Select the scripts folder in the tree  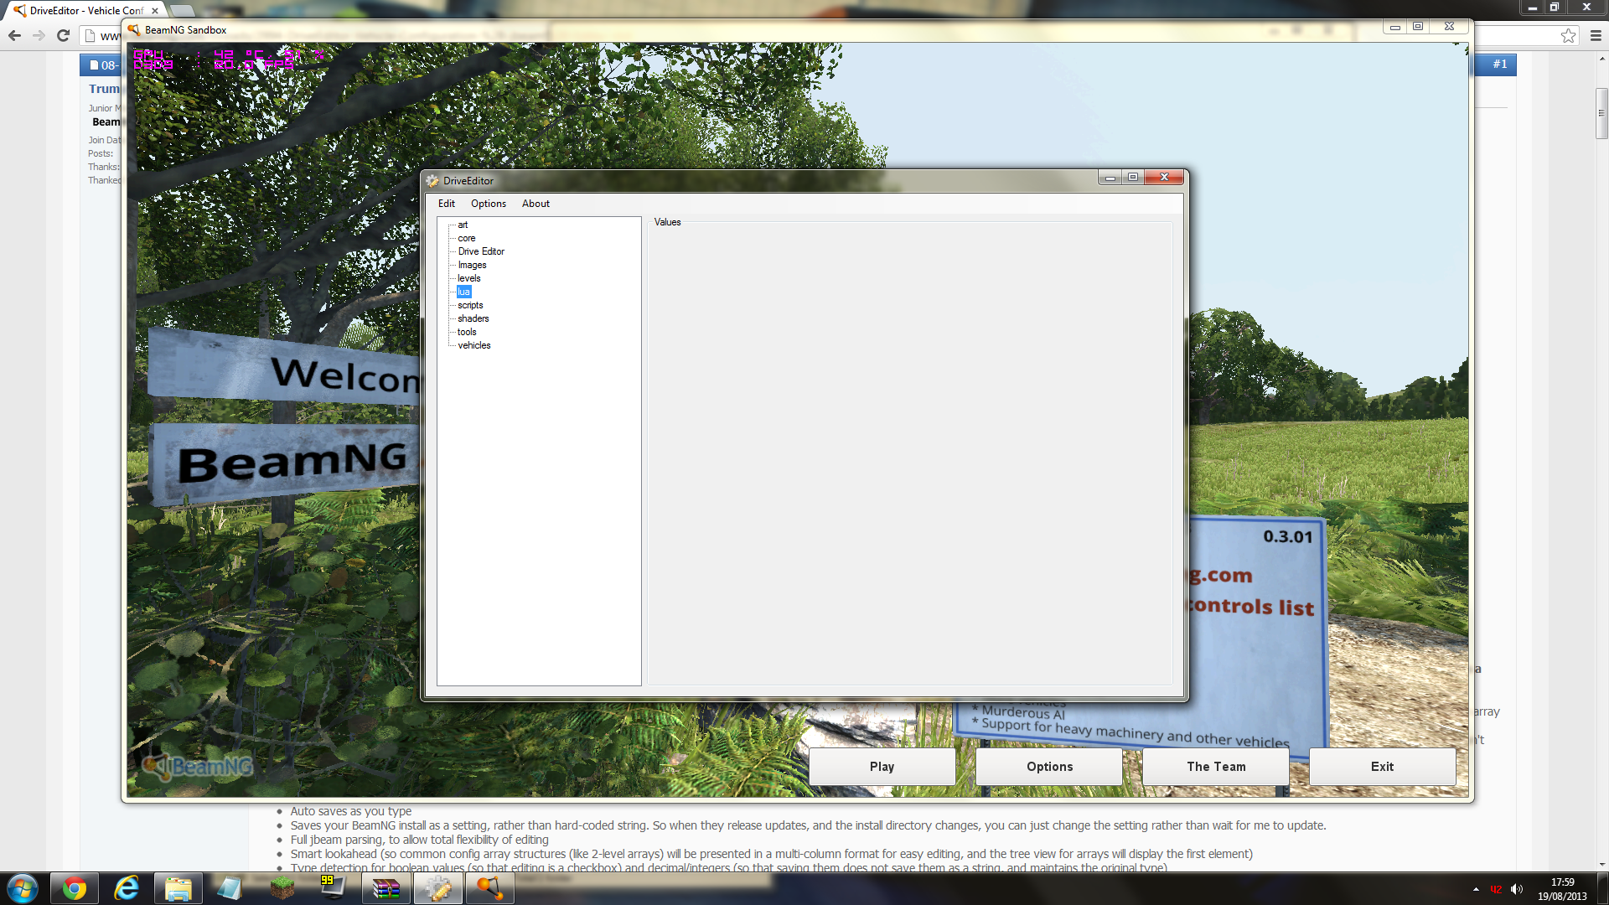(x=470, y=305)
